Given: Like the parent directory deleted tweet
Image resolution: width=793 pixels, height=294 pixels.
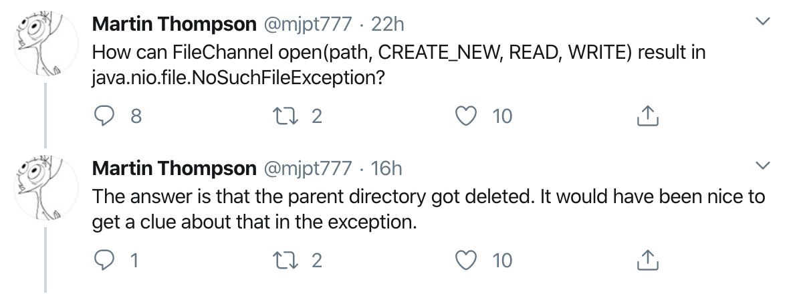Looking at the screenshot, I should pos(465,260).
